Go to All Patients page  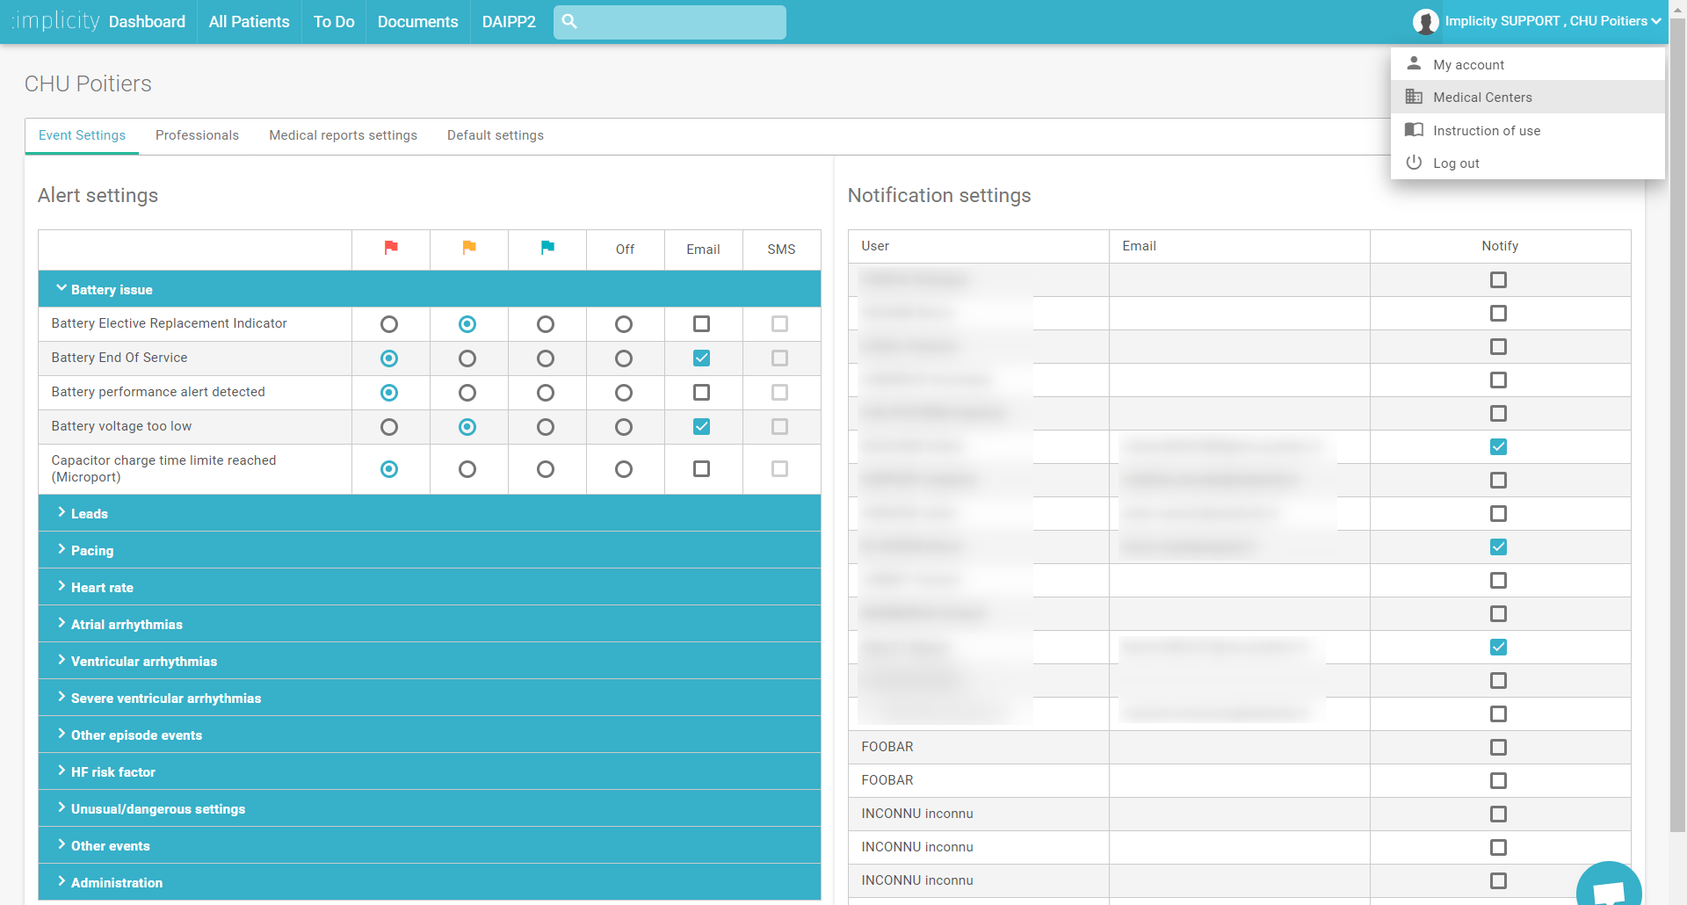[250, 22]
